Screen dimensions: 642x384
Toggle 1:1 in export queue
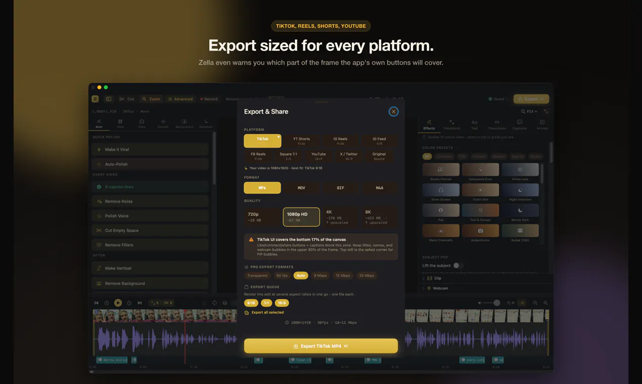click(x=266, y=303)
